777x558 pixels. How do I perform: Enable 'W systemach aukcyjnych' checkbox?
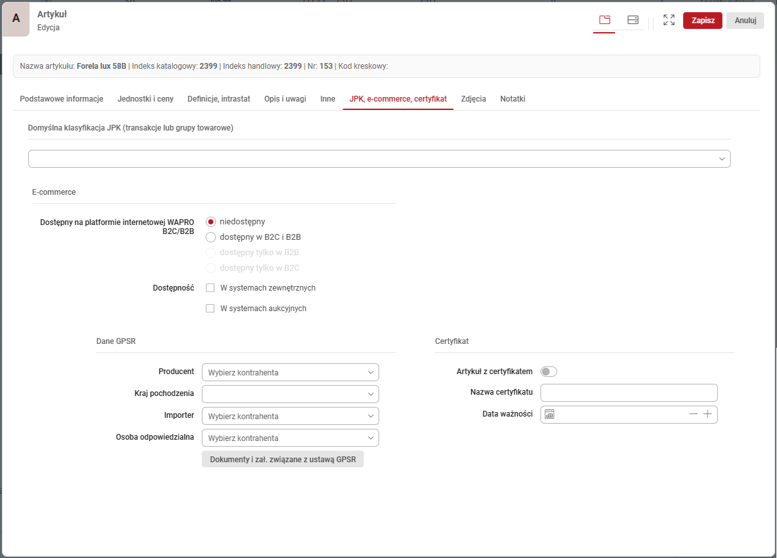pos(210,309)
